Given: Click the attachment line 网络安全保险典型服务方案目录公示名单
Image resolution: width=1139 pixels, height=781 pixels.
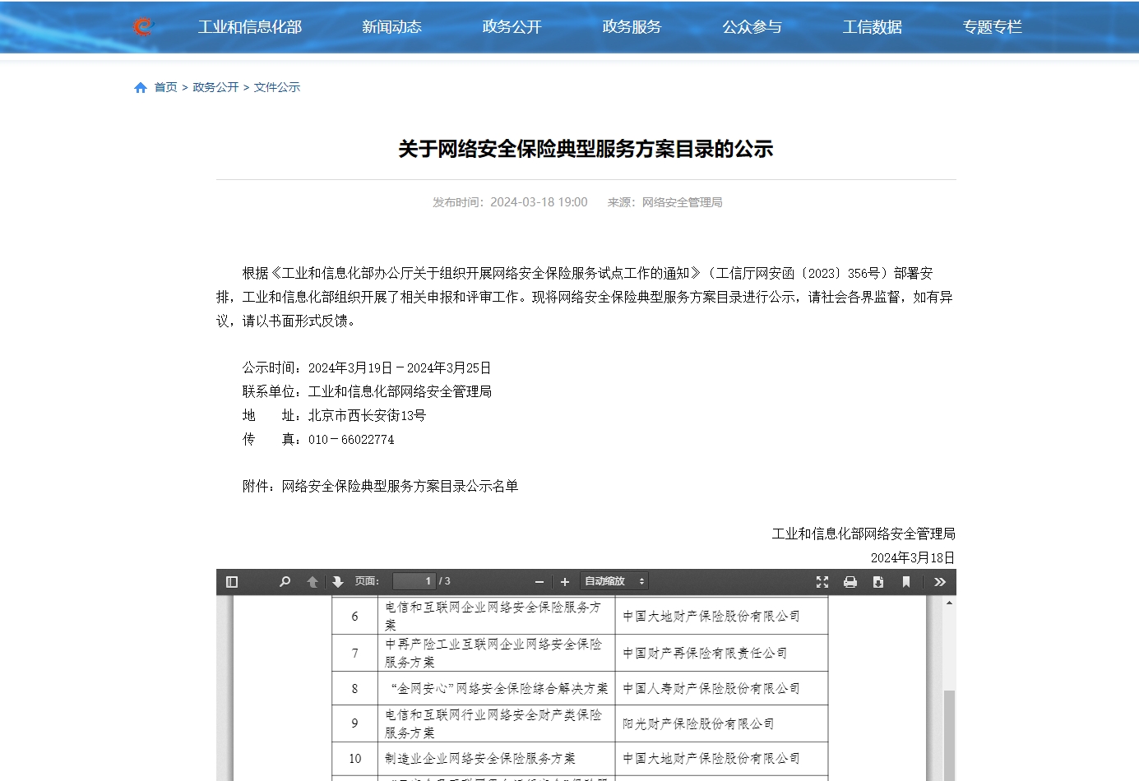Looking at the screenshot, I should point(400,487).
